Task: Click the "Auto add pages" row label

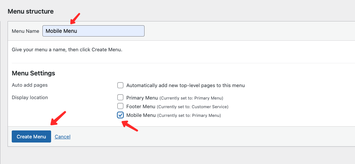Action: point(30,85)
